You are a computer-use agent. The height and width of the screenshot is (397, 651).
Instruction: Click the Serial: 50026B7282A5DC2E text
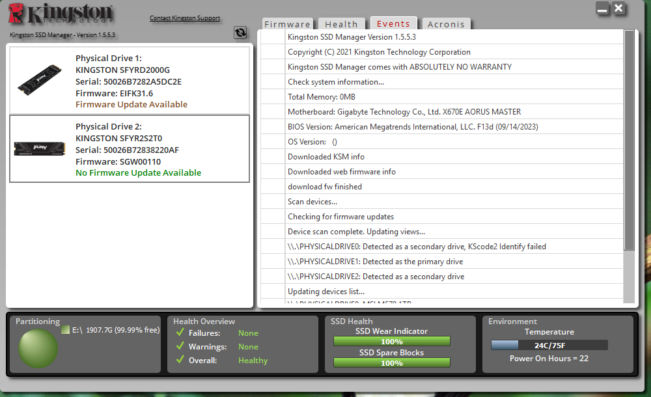tap(128, 81)
